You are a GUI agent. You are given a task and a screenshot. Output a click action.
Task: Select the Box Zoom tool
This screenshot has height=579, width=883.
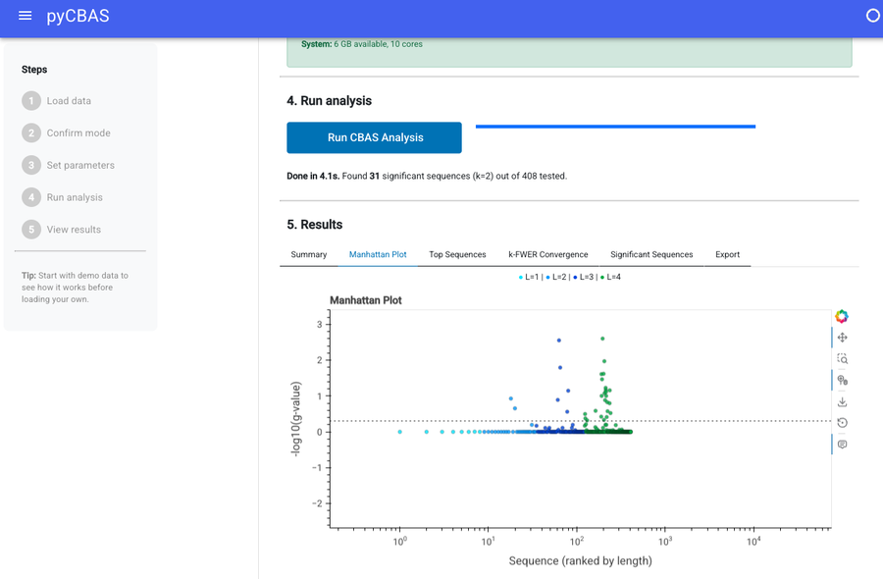tap(842, 359)
